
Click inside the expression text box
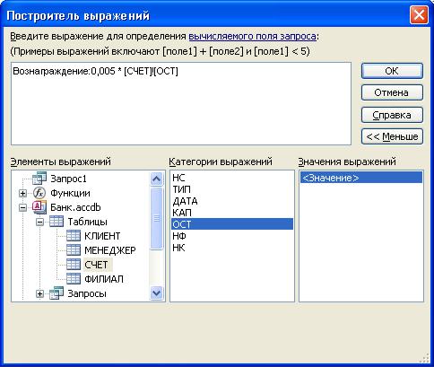coord(181,104)
